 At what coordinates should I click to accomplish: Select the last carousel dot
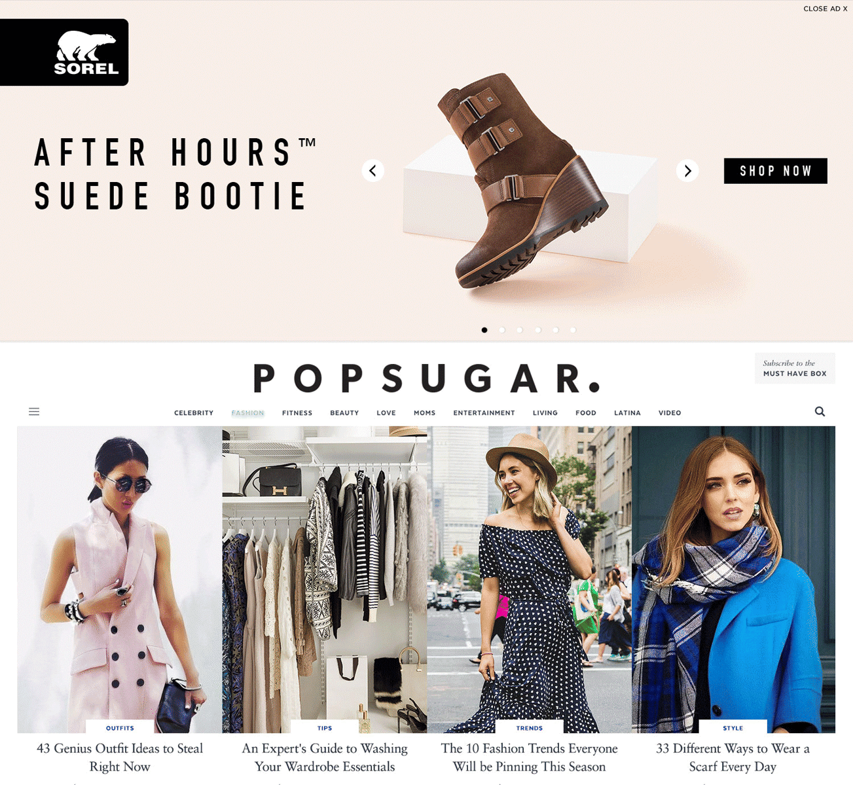coord(573,330)
